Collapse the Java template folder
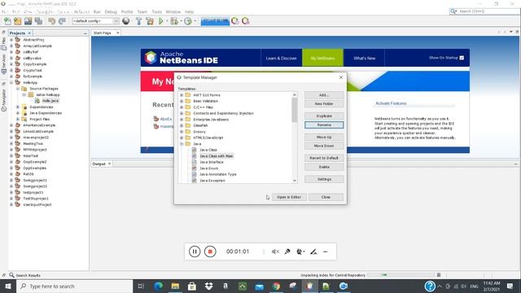Viewport: 521px width, 293px height. [182, 144]
